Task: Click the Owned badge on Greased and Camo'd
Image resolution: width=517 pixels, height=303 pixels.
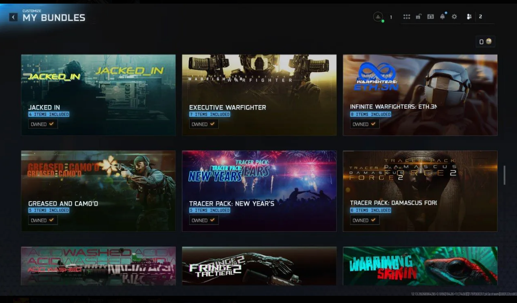Action: pyautogui.click(x=43, y=220)
